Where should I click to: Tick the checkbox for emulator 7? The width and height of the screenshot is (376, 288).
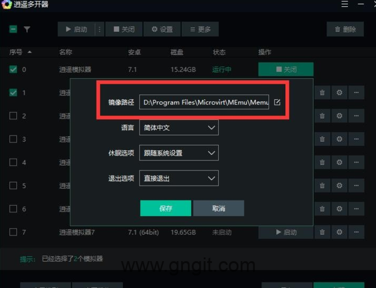pyautogui.click(x=13, y=232)
